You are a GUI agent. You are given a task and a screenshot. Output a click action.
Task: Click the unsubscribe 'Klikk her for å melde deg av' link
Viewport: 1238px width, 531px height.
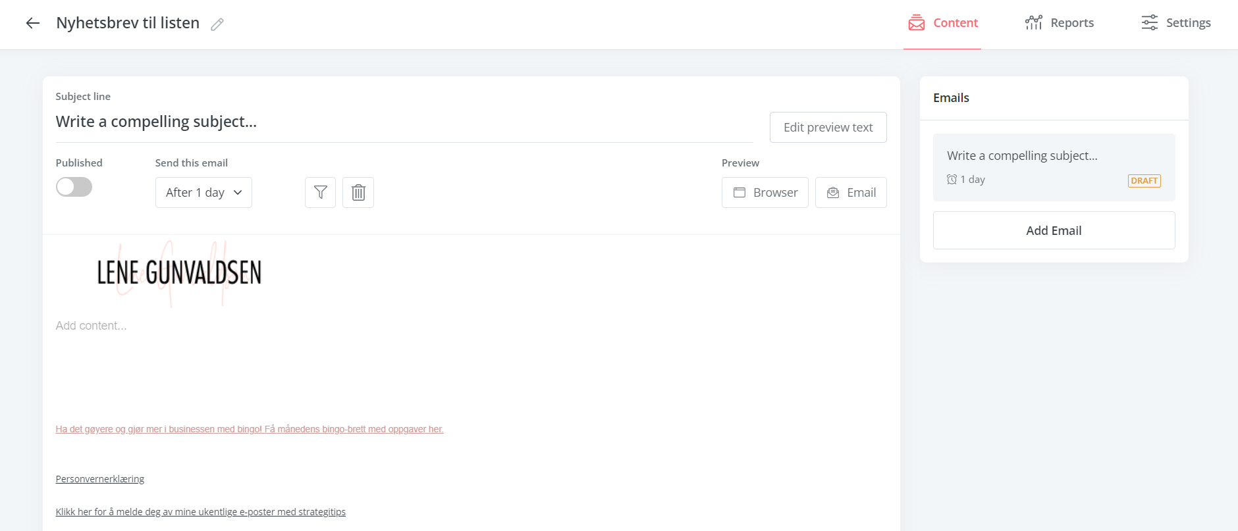click(201, 512)
